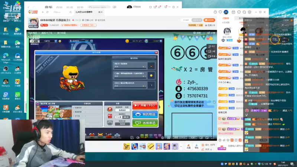The height and width of the screenshot is (167, 297).
Task: Enter fullscreen via player corner icon
Action: 212,138
